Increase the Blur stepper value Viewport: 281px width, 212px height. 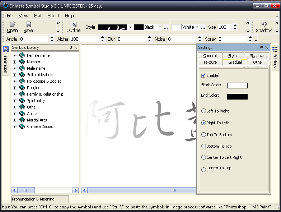click(149, 37)
